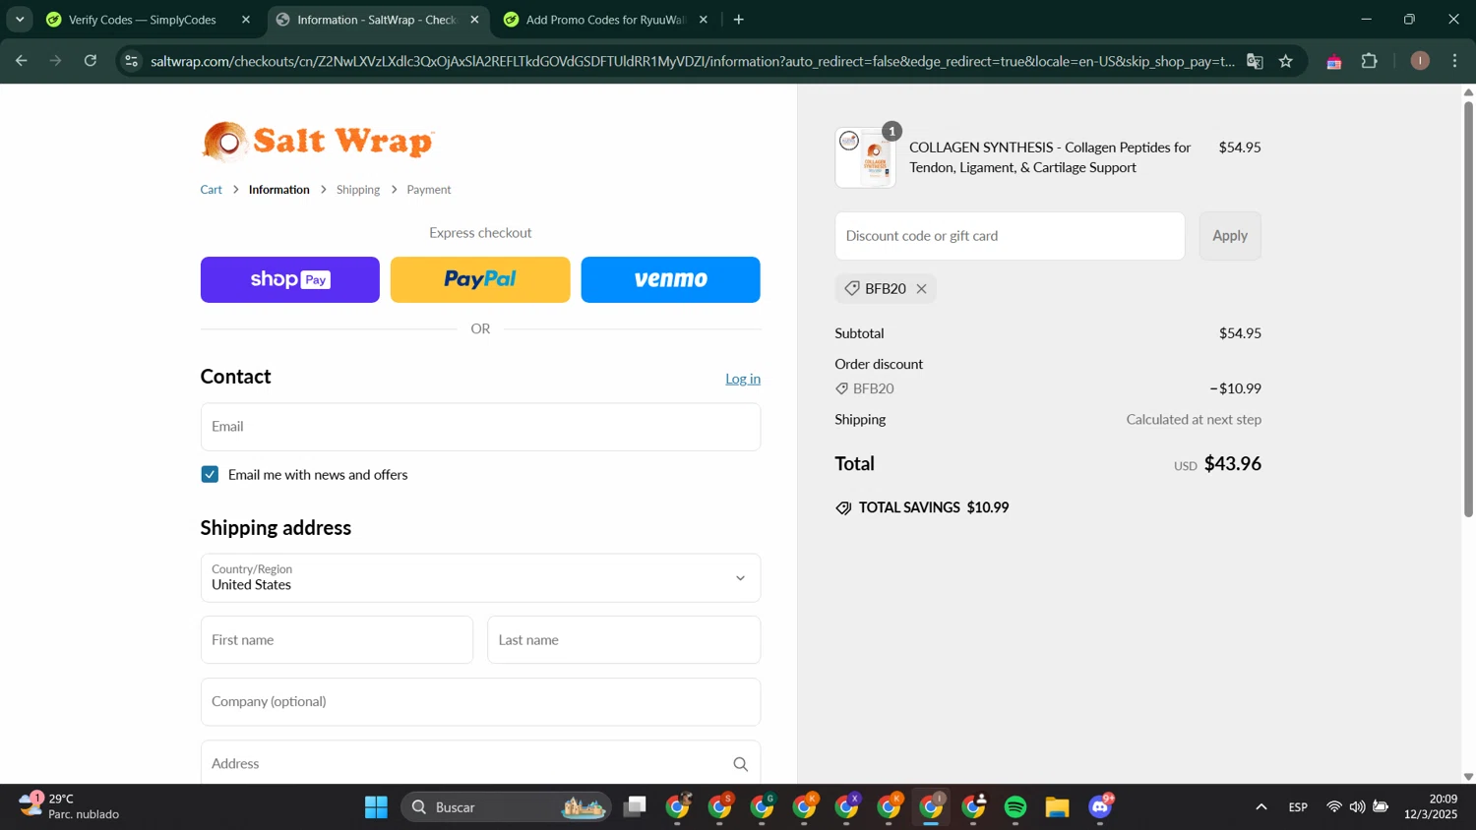
Task: Open the Collagen Synthesis product thumbnail
Action: point(866,157)
